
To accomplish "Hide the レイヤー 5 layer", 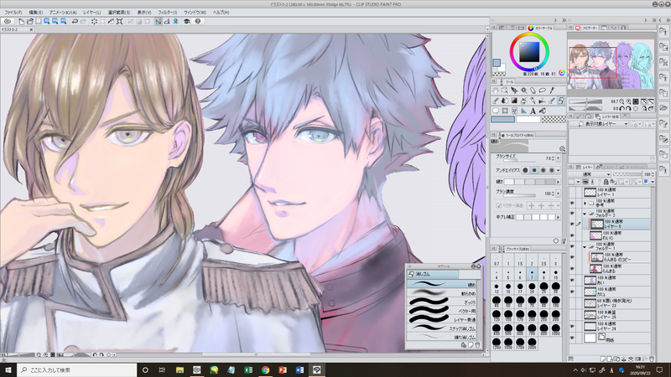I will click(x=572, y=224).
